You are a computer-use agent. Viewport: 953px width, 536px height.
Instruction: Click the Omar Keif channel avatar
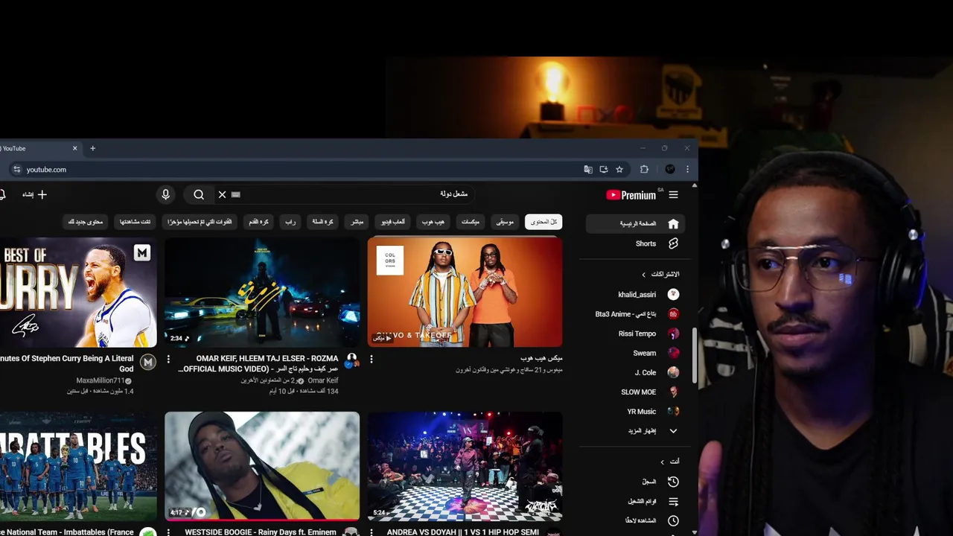tap(351, 361)
